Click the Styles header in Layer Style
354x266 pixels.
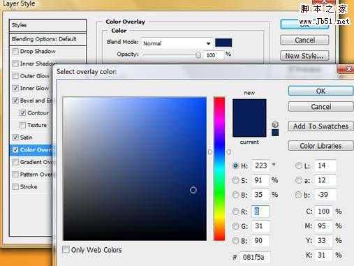[x=47, y=25]
